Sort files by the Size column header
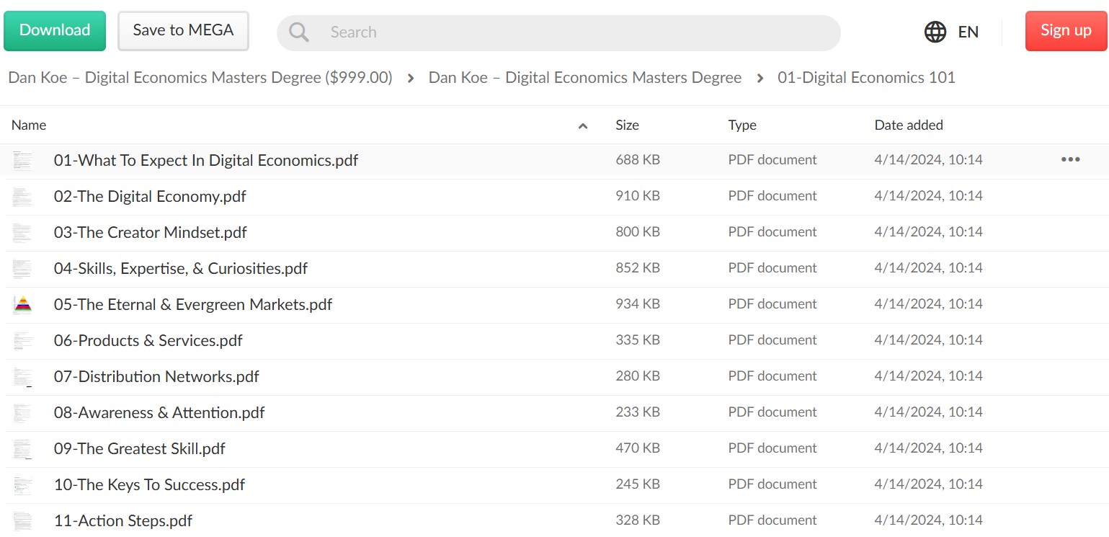 tap(627, 125)
